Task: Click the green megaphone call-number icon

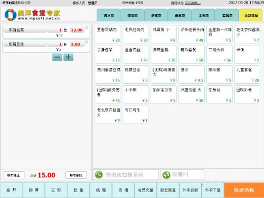Action: (x=166, y=175)
